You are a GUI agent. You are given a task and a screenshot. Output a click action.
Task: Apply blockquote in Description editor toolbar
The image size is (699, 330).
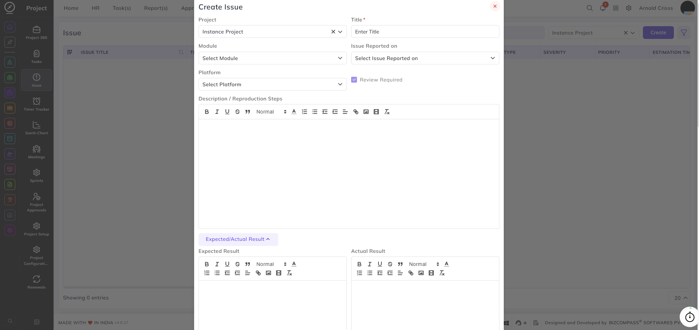coord(248,112)
